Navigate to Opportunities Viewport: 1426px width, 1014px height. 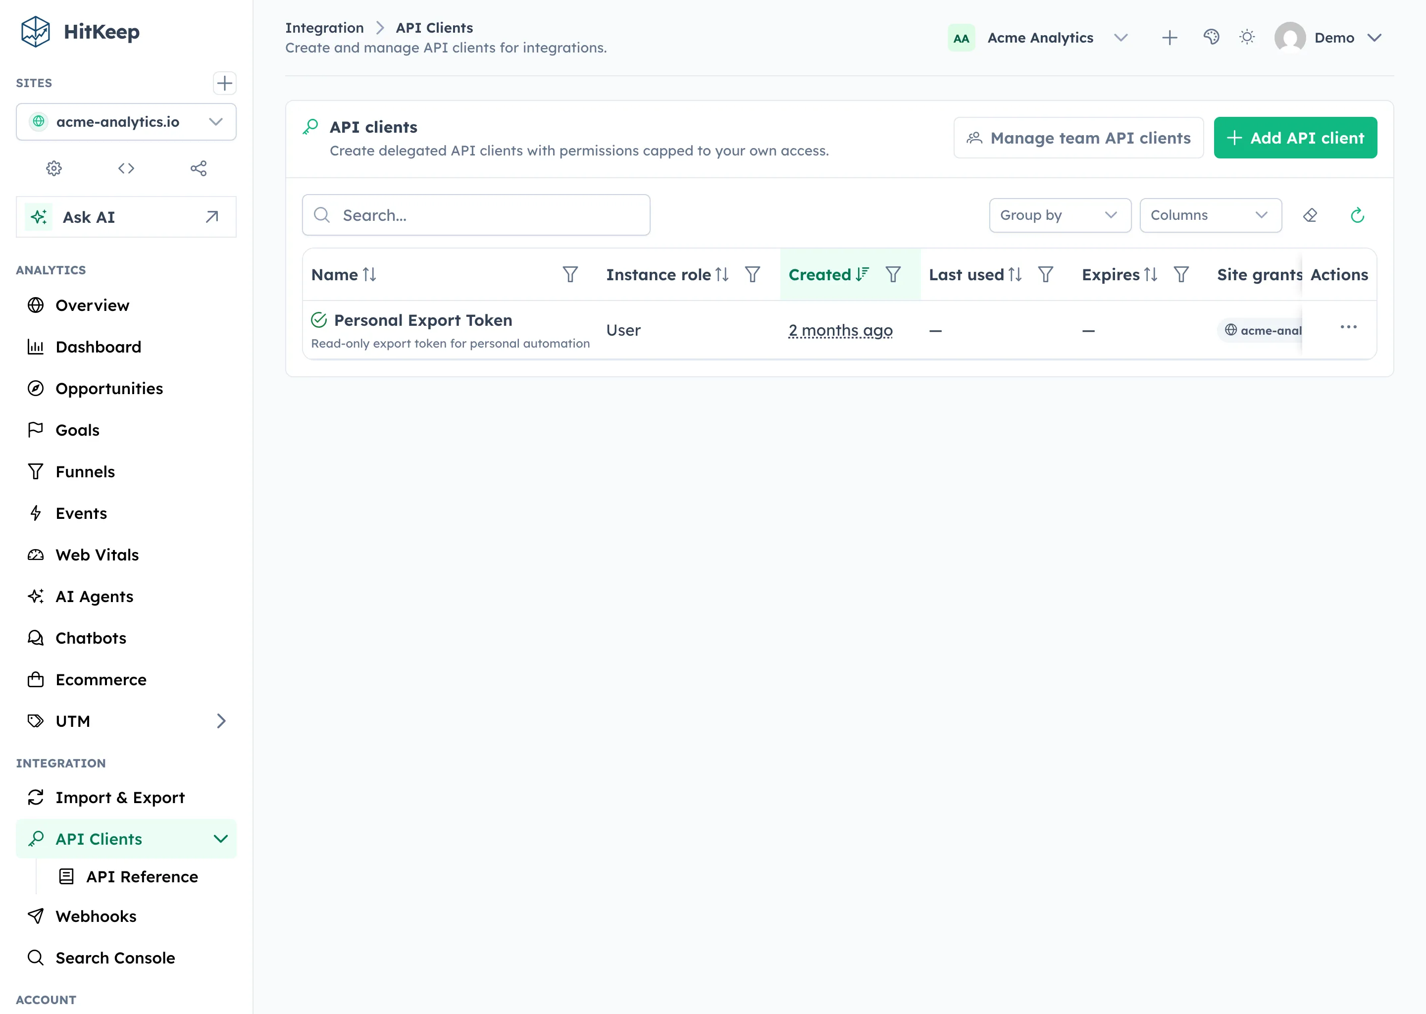pos(126,388)
